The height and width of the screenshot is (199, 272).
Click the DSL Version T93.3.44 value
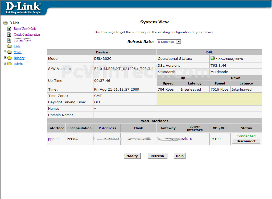coord(218,65)
